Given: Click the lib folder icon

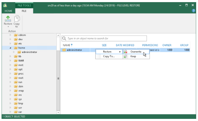Looking at the screenshot, I should [x=16, y=57].
